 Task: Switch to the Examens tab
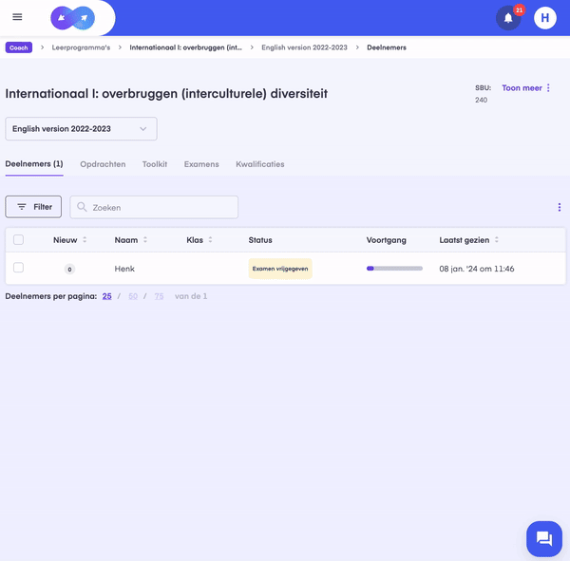(x=201, y=164)
